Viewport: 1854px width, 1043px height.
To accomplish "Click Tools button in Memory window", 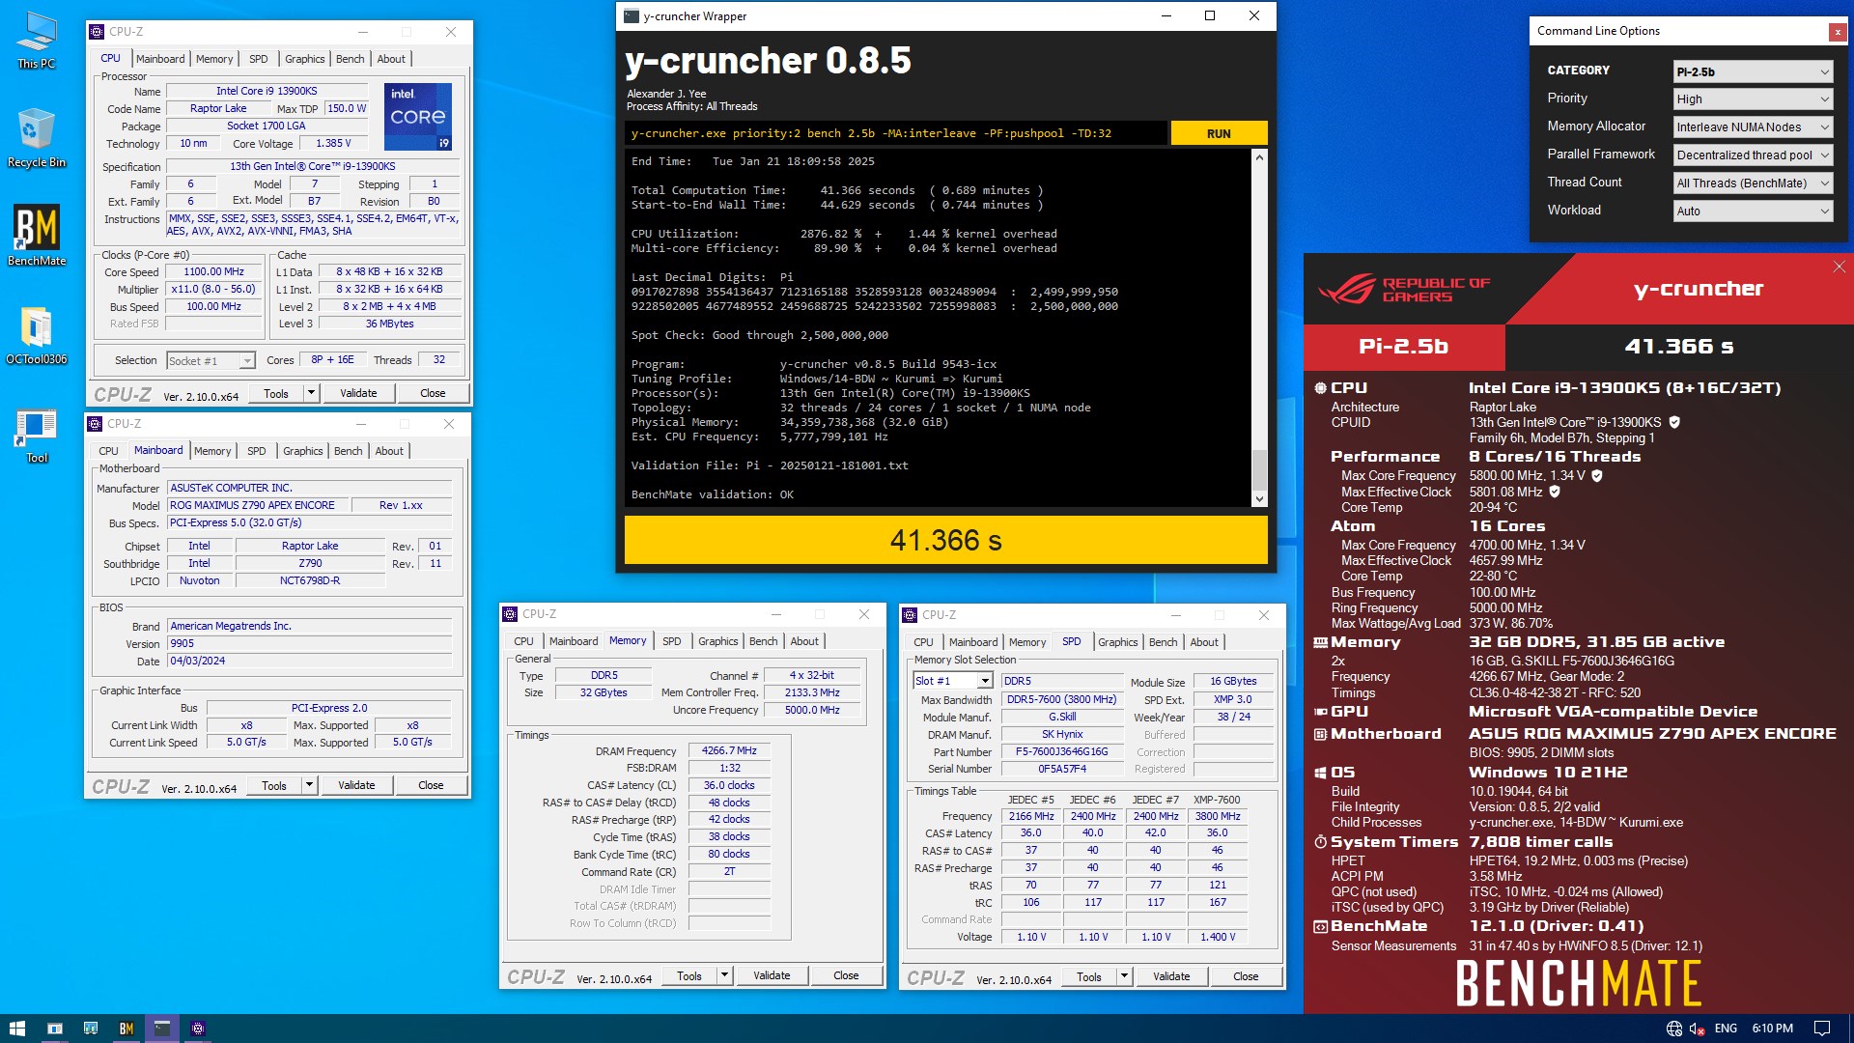I will tap(689, 975).
